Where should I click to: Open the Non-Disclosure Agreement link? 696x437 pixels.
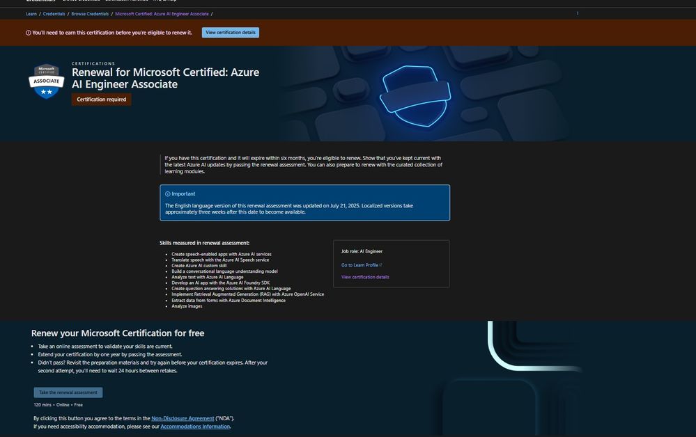pyautogui.click(x=183, y=418)
